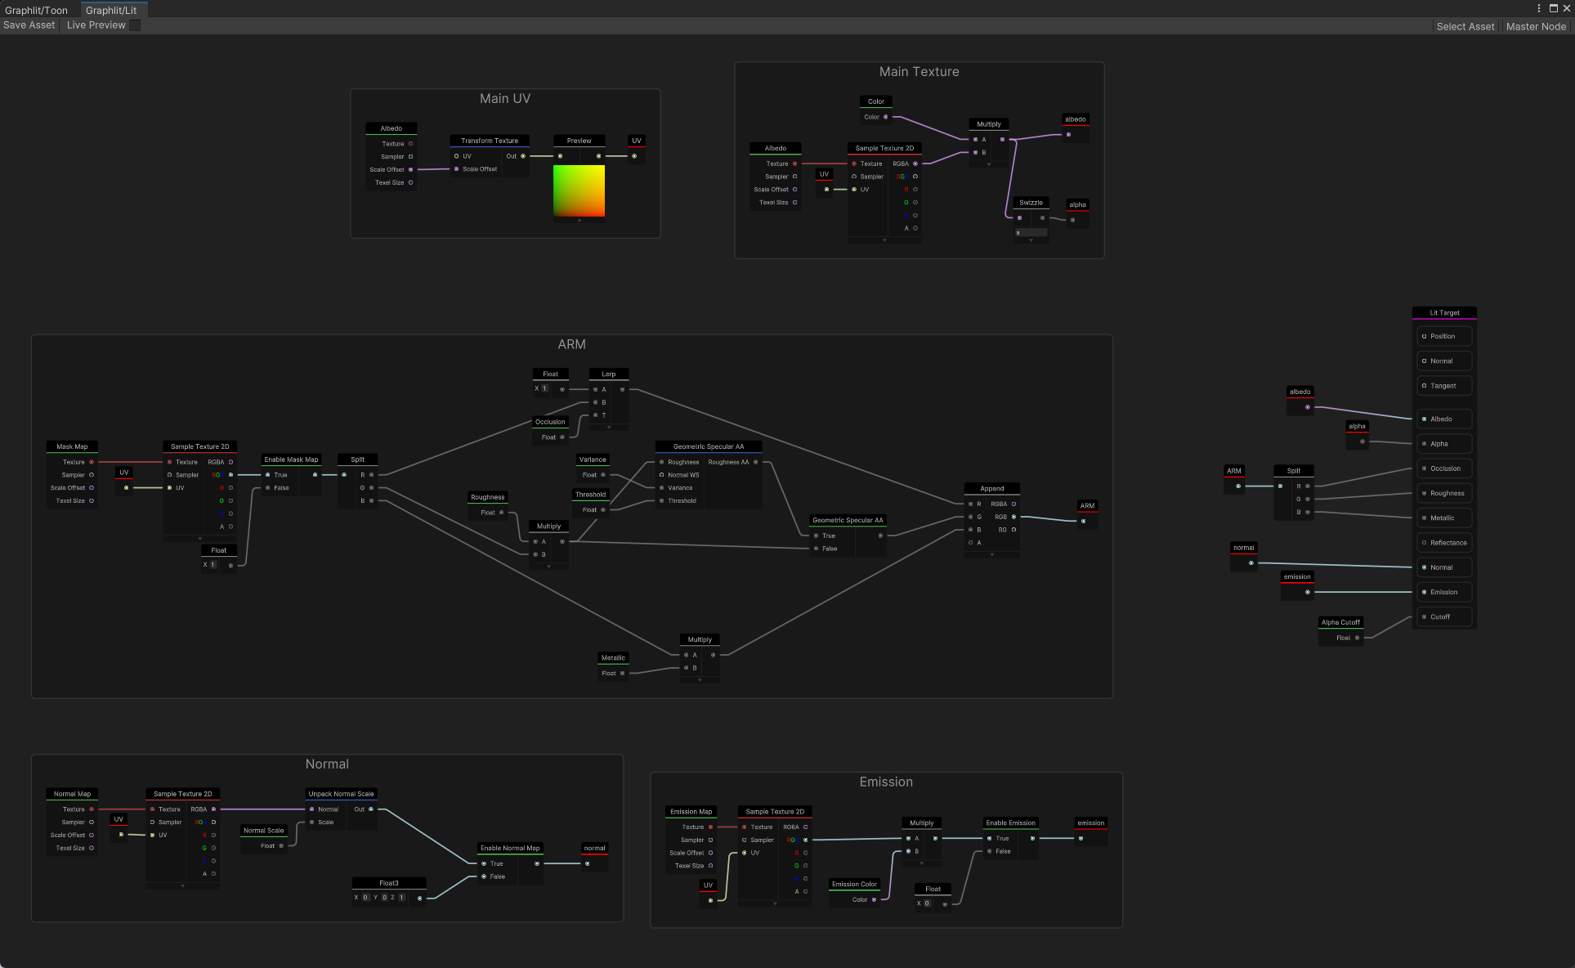Click the Float3 Z value field
Viewport: 1575px width, 968px height.
(401, 898)
